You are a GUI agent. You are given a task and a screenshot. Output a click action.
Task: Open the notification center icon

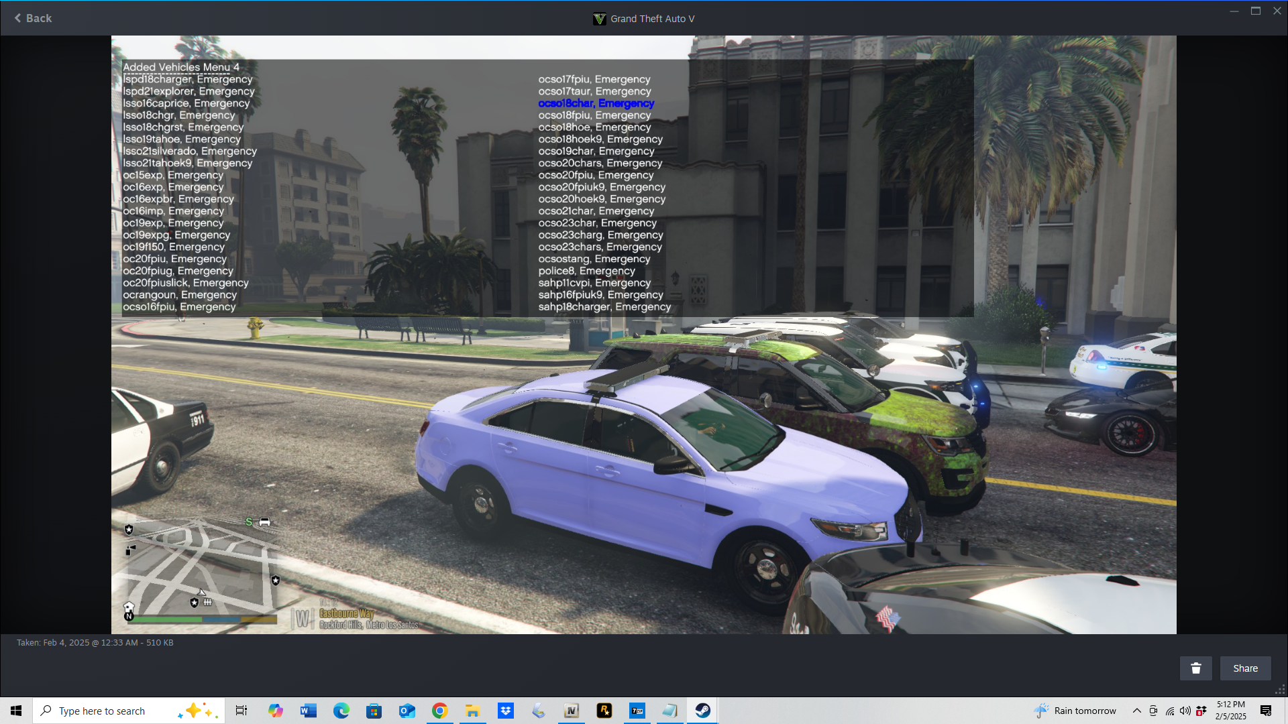pyautogui.click(x=1266, y=711)
